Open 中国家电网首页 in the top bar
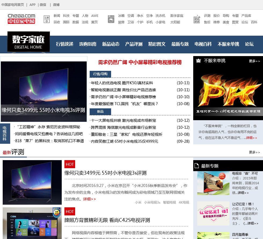This screenshot has width=263, height=239. [13, 5]
